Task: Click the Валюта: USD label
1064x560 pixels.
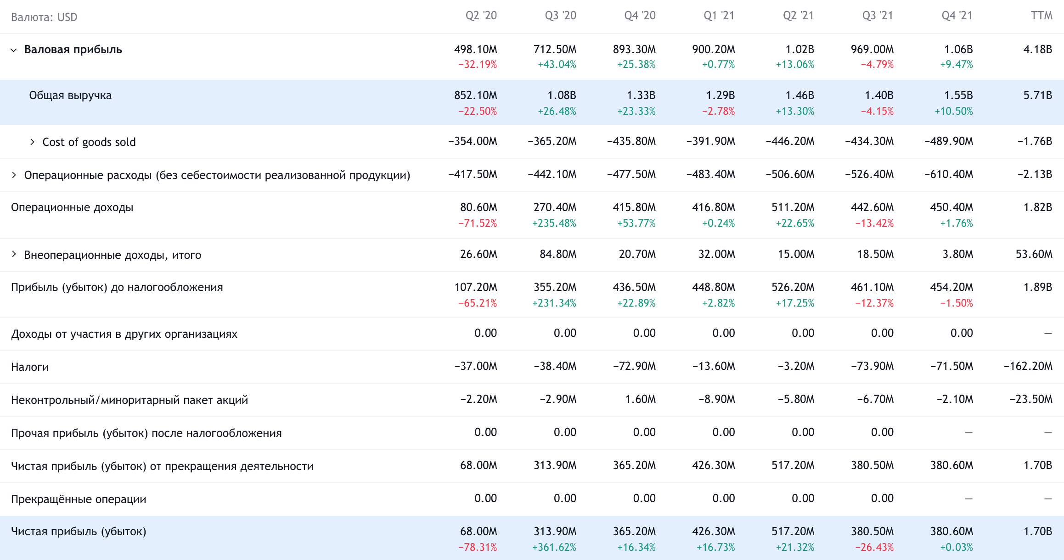Action: (44, 17)
